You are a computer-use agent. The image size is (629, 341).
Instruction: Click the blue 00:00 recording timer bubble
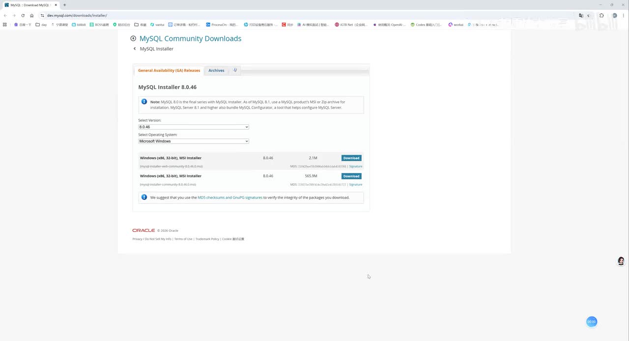tap(592, 322)
